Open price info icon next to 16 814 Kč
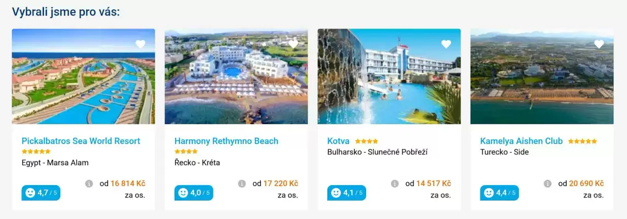627x219 pixels. pyautogui.click(x=89, y=183)
